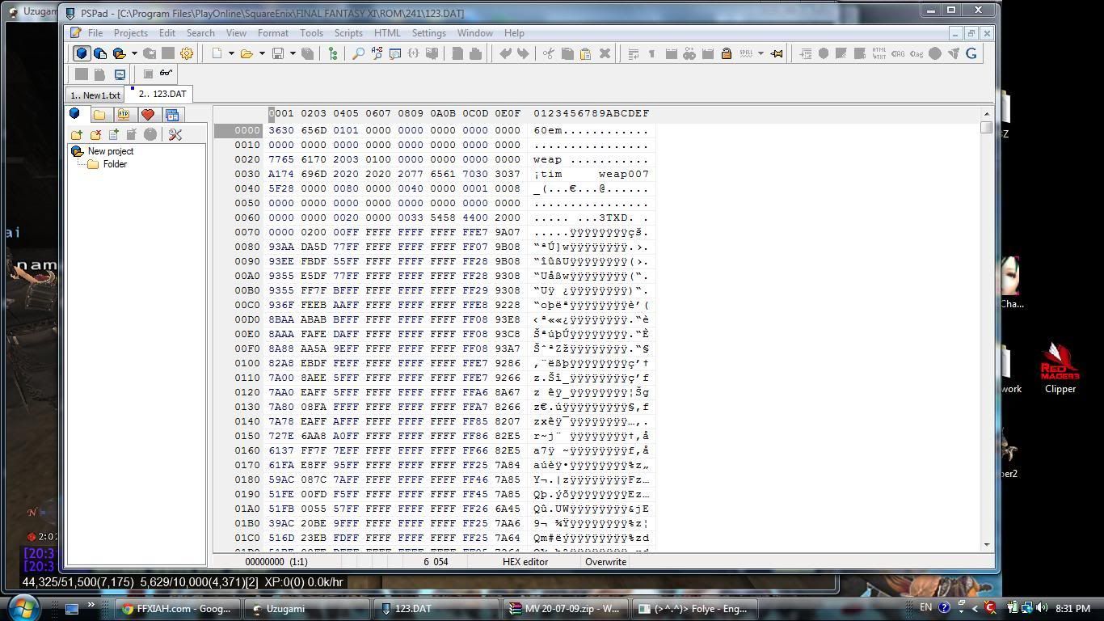Open the Favorites heart tab in the sidebar
The width and height of the screenshot is (1104, 621).
[147, 115]
